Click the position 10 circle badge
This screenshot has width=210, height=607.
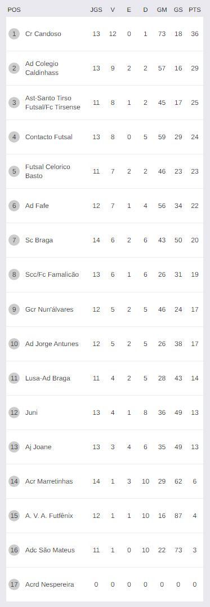[x=14, y=344]
